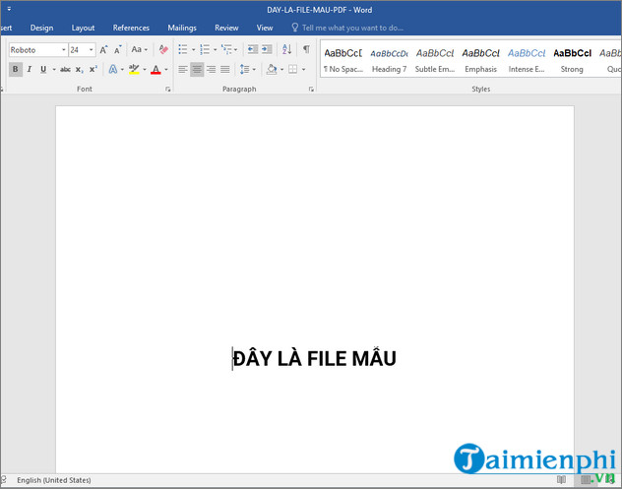Open Font Color dropdown arrow
This screenshot has width=622, height=489.
(x=166, y=70)
